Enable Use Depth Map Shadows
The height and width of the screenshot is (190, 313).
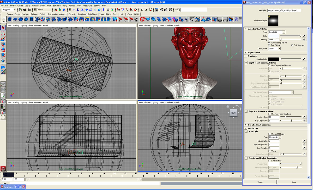pyautogui.click(x=269, y=65)
